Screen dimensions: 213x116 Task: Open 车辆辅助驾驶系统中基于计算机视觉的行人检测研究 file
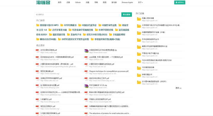pyautogui.click(x=109, y=106)
